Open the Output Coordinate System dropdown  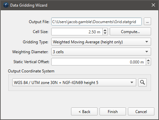point(74,82)
